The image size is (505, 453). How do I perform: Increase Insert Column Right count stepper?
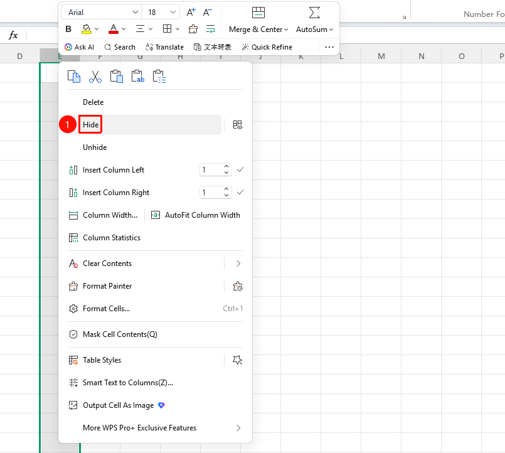pyautogui.click(x=226, y=189)
